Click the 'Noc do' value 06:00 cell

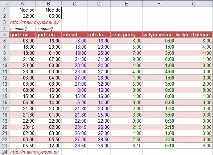48,16
